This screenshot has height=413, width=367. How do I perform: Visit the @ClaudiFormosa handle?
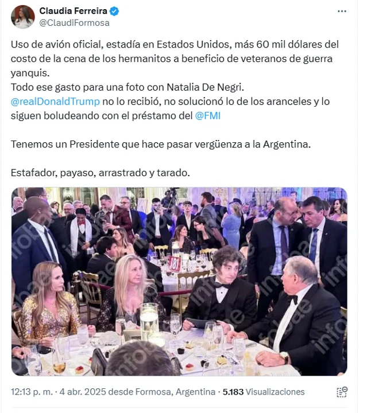coord(74,23)
